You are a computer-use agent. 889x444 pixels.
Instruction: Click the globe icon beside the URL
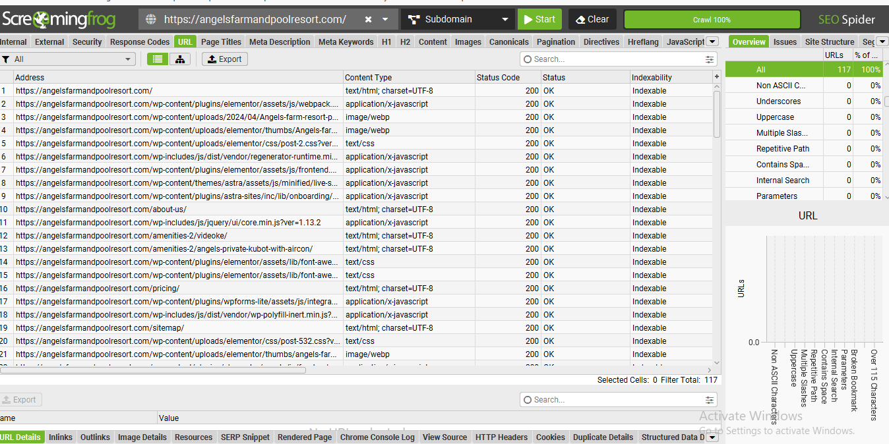151,19
